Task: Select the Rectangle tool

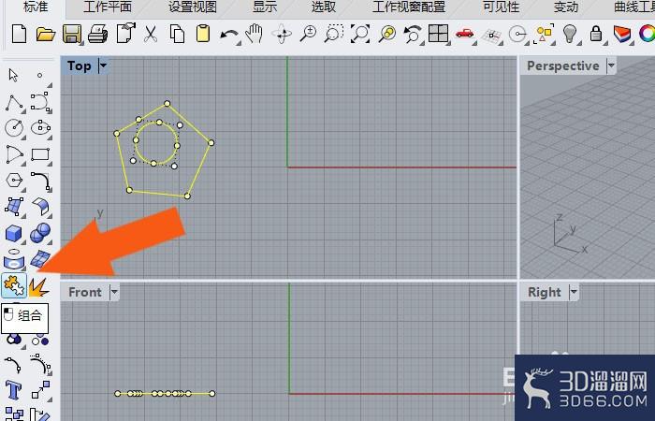Action: click(40, 155)
